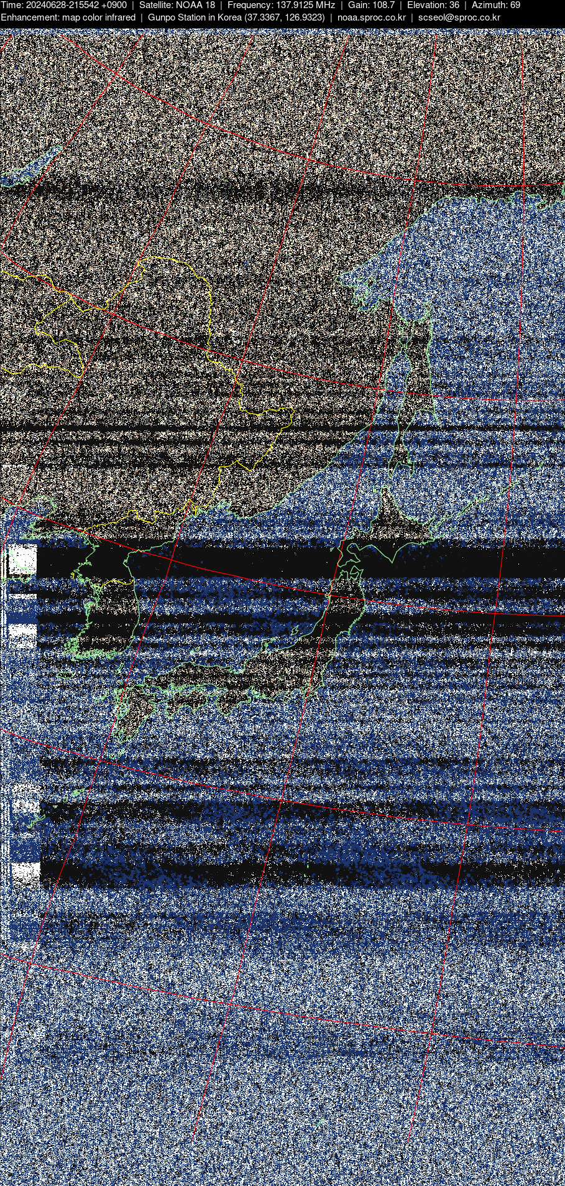Select the Satellite: NOAA 18 label
The width and height of the screenshot is (565, 1186).
[x=177, y=5]
